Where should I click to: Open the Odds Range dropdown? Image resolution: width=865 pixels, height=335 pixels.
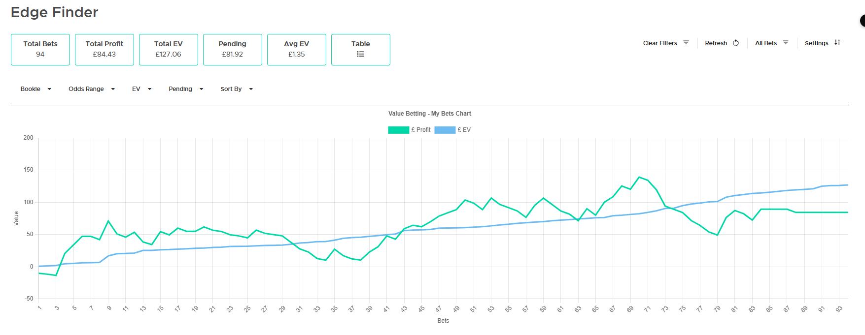(x=92, y=89)
